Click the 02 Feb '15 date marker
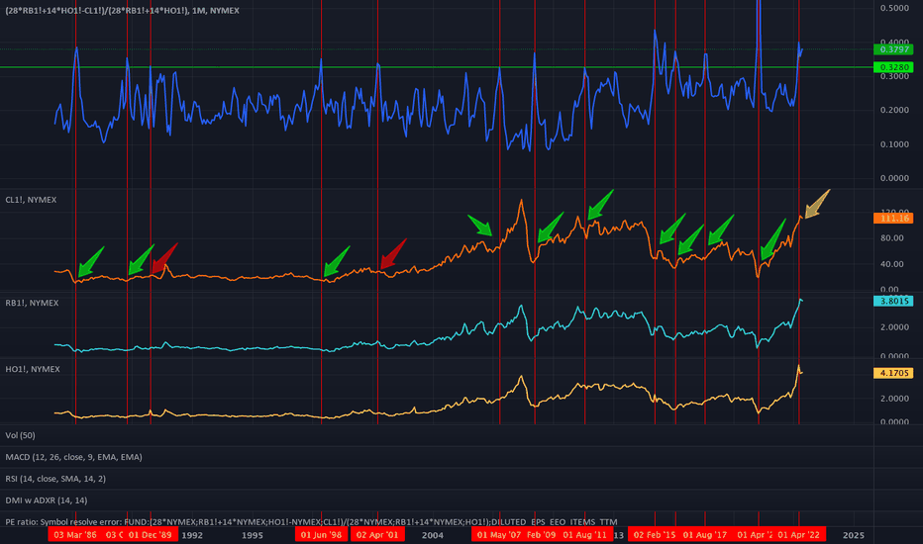Screen dimensions: 923x544 [655, 534]
